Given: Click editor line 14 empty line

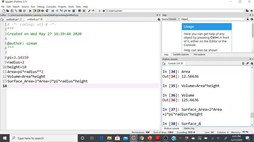Looking at the screenshot, I should (x=83, y=86).
